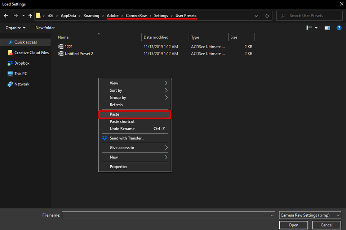Go forward using the forward arrow

point(15,15)
